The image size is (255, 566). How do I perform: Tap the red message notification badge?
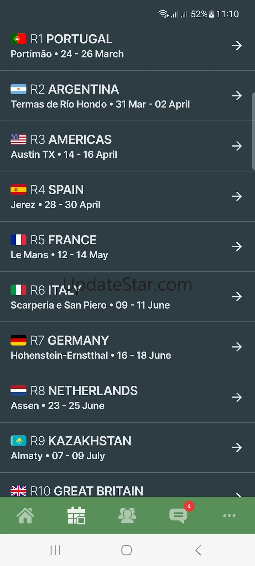pyautogui.click(x=189, y=506)
